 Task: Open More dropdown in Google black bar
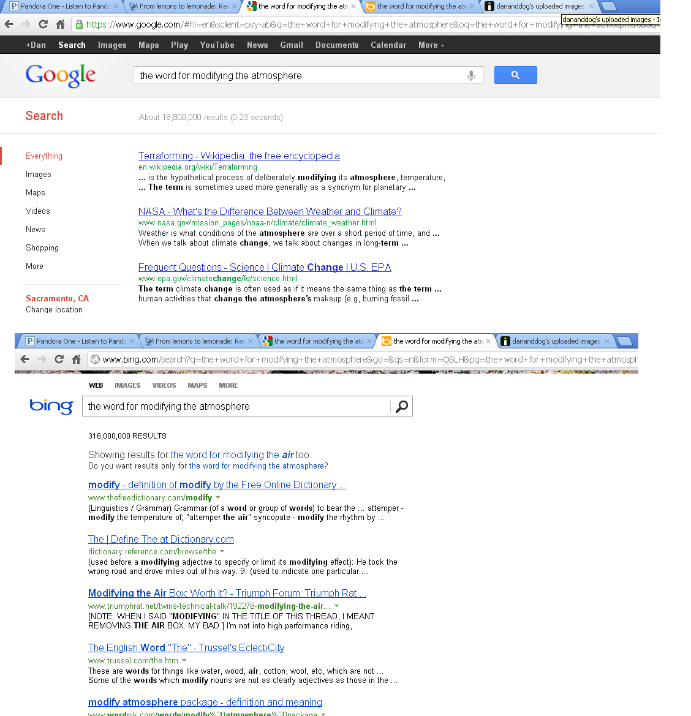click(x=431, y=45)
